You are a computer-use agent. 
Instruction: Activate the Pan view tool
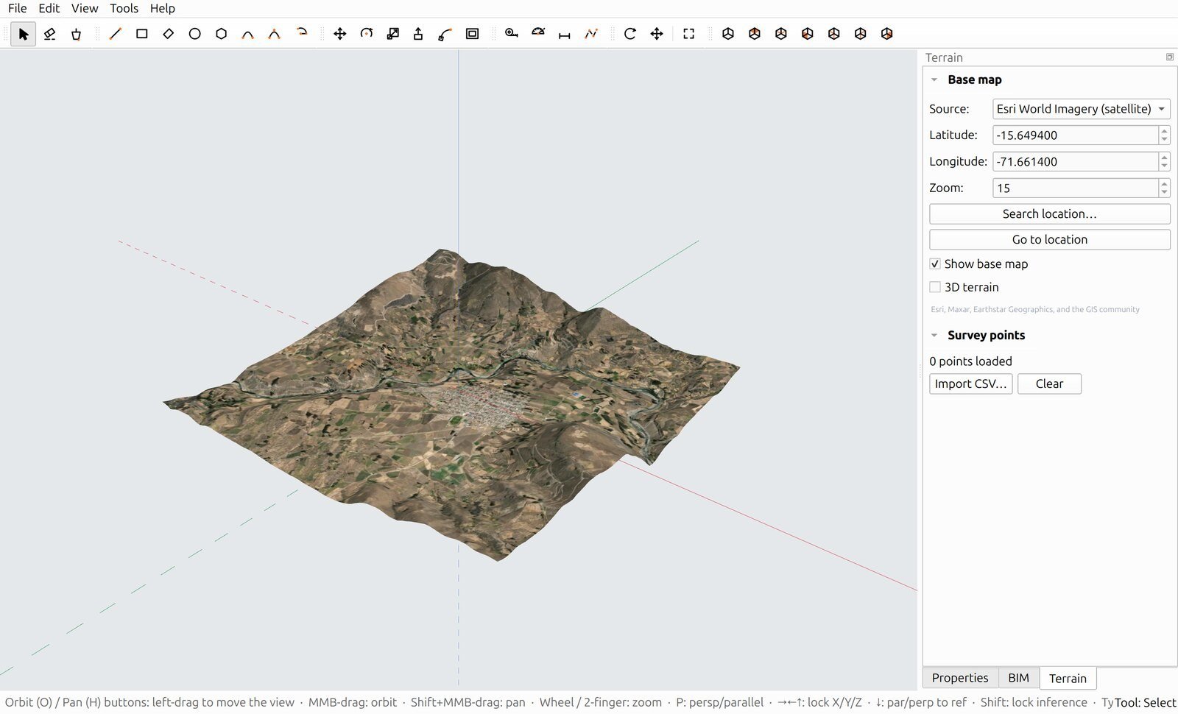tap(656, 34)
